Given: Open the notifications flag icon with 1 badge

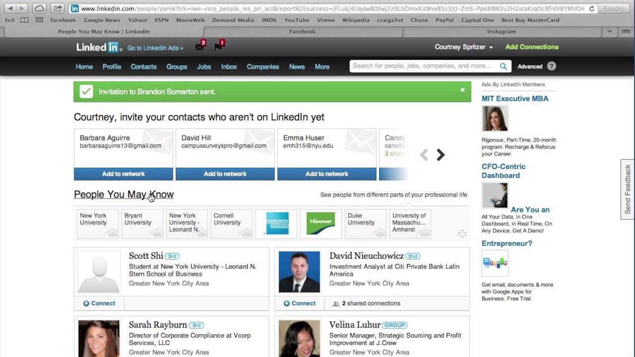Looking at the screenshot, I should (x=219, y=46).
